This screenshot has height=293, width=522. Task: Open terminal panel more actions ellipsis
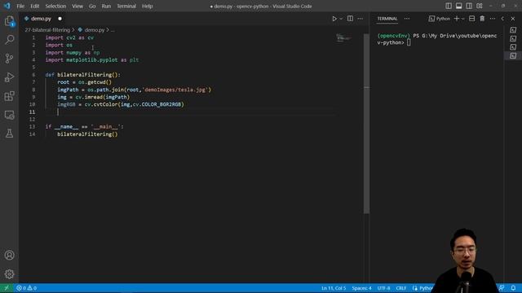pyautogui.click(x=493, y=19)
